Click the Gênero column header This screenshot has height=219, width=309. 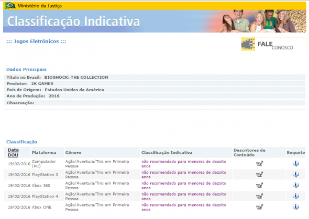click(73, 152)
